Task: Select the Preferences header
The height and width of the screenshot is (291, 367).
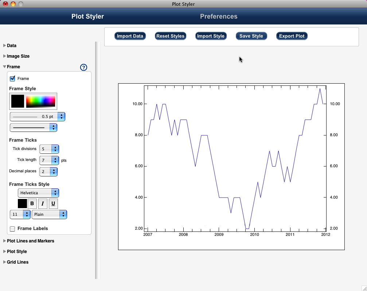Action: 219,16
